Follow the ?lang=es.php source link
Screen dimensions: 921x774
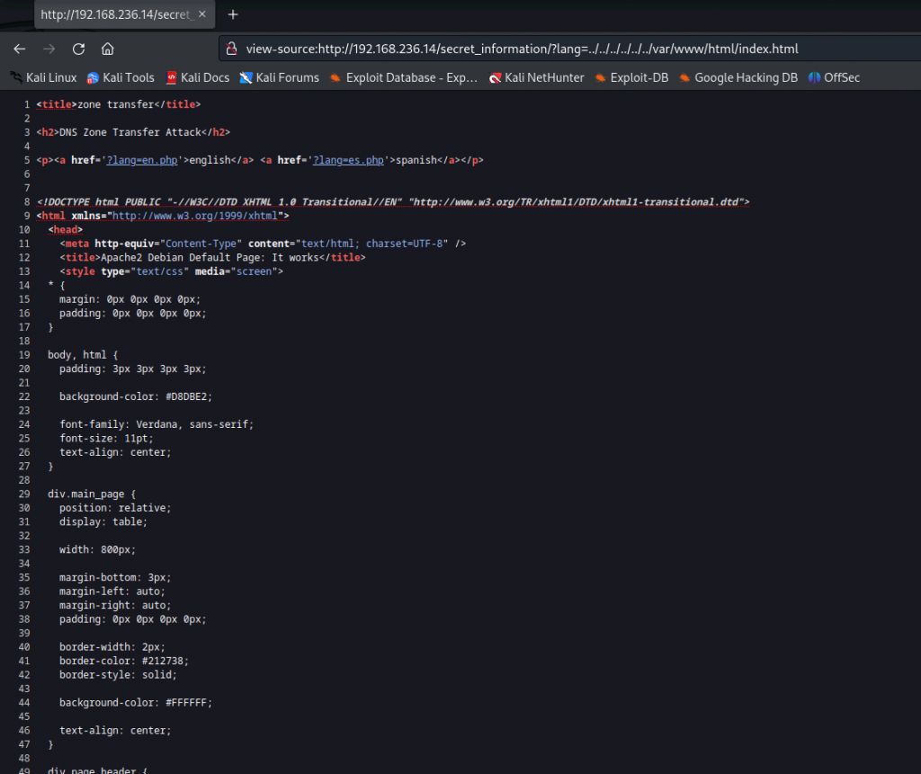348,160
